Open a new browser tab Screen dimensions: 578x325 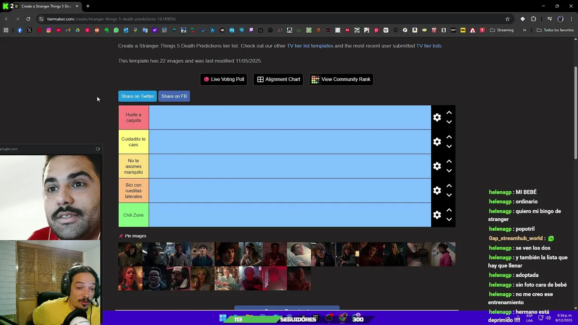pyautogui.click(x=88, y=6)
